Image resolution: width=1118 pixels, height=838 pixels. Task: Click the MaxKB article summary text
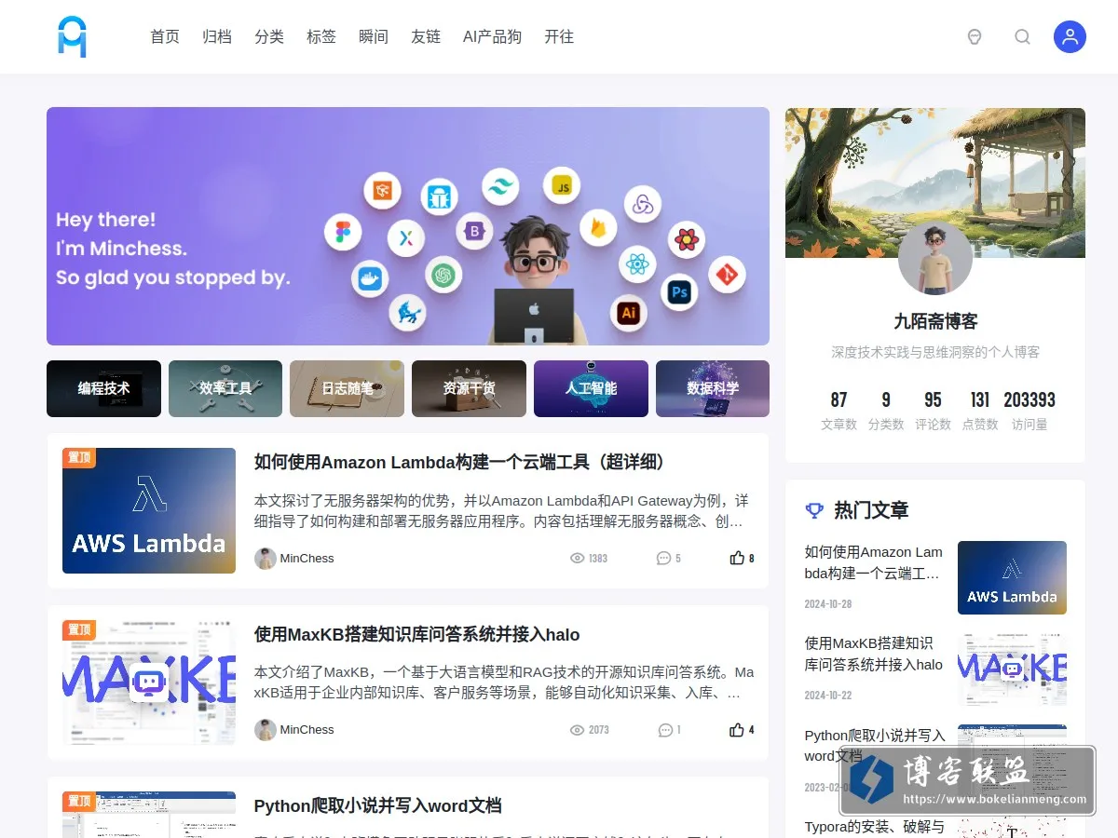[x=504, y=683]
